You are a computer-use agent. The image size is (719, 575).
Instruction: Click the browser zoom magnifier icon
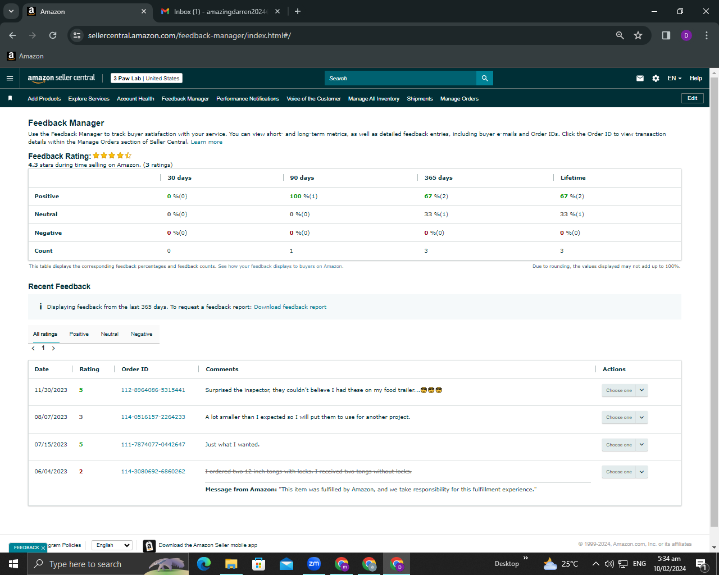coord(620,35)
